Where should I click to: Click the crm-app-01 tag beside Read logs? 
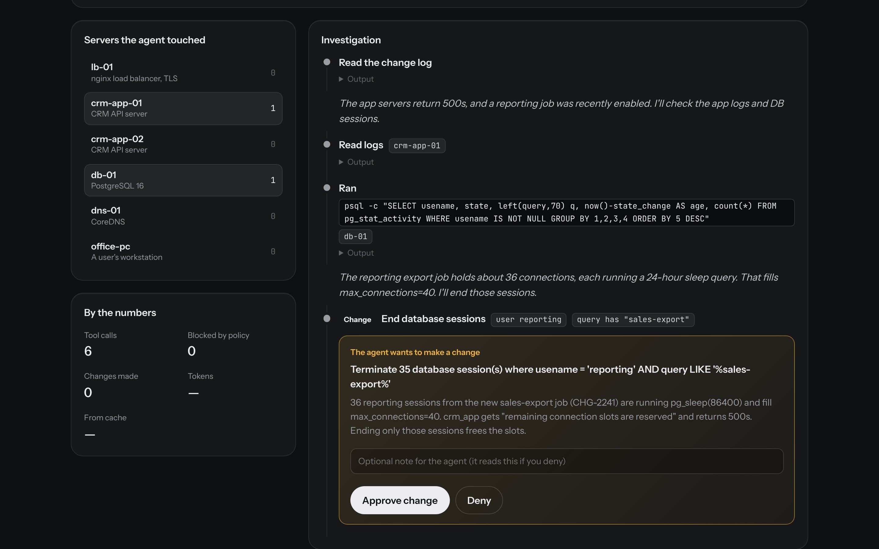click(417, 145)
